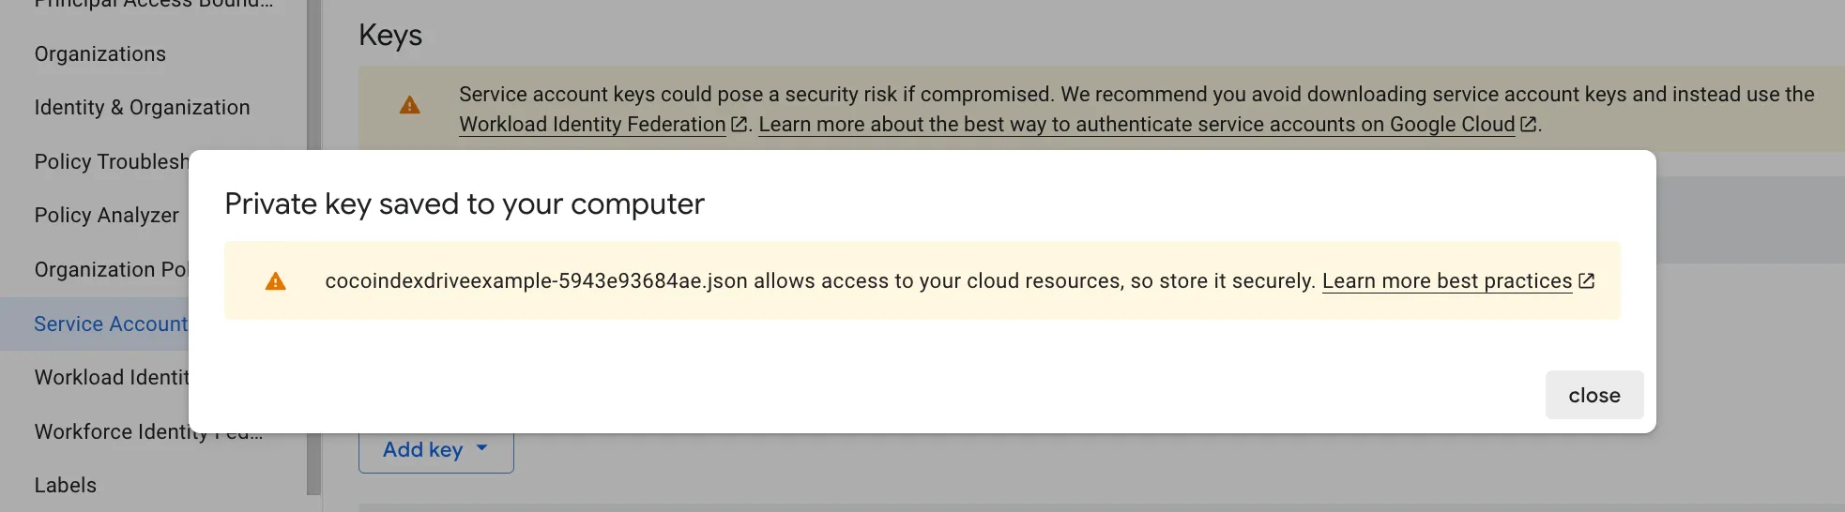Click the warning icon in Keys banner
This screenshot has height=512, width=1845.
[x=409, y=106]
